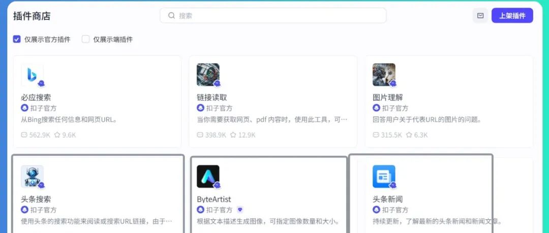This screenshot has width=549, height=233.
Task: Click the 12.9K favorites count text
Action: click(x=247, y=135)
